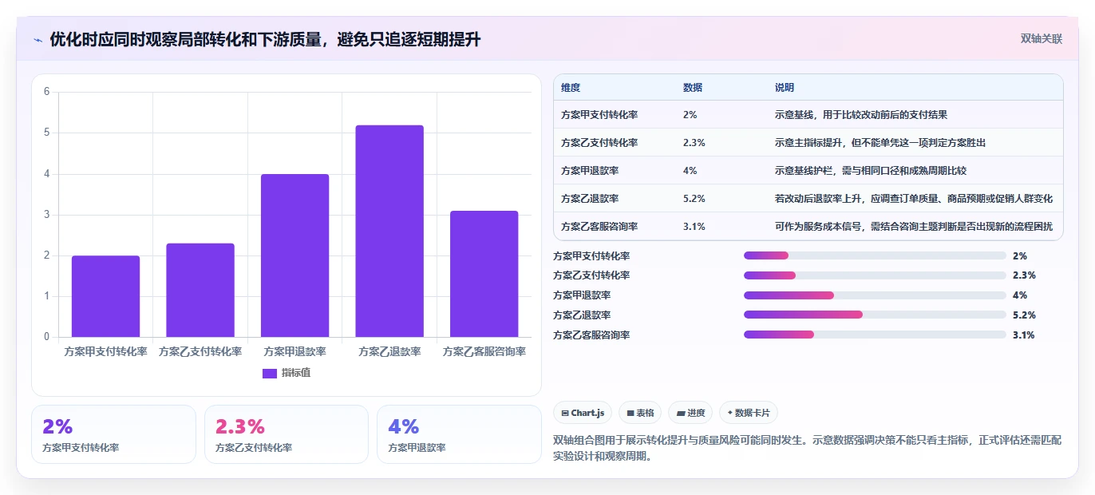Viewport: 1095px width, 495px height.
Task: Click the 5.2% value in the table
Action: coord(694,198)
